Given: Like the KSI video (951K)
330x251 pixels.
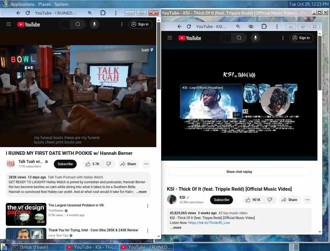Looking at the screenshot, I should [253, 200].
